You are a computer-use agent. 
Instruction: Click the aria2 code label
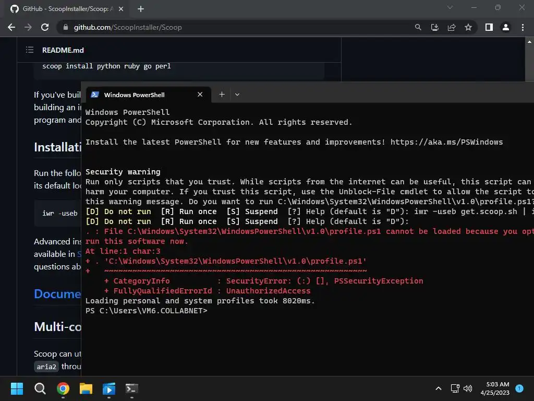[46, 367]
